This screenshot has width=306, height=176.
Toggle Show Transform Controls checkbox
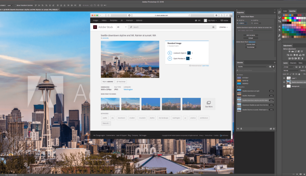(16, 5)
